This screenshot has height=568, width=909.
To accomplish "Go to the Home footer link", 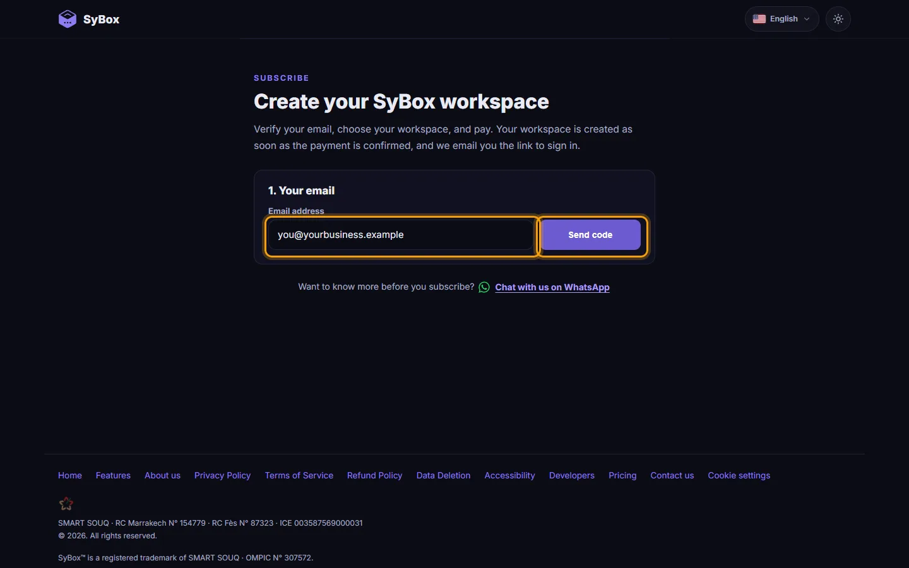I will click(x=70, y=475).
